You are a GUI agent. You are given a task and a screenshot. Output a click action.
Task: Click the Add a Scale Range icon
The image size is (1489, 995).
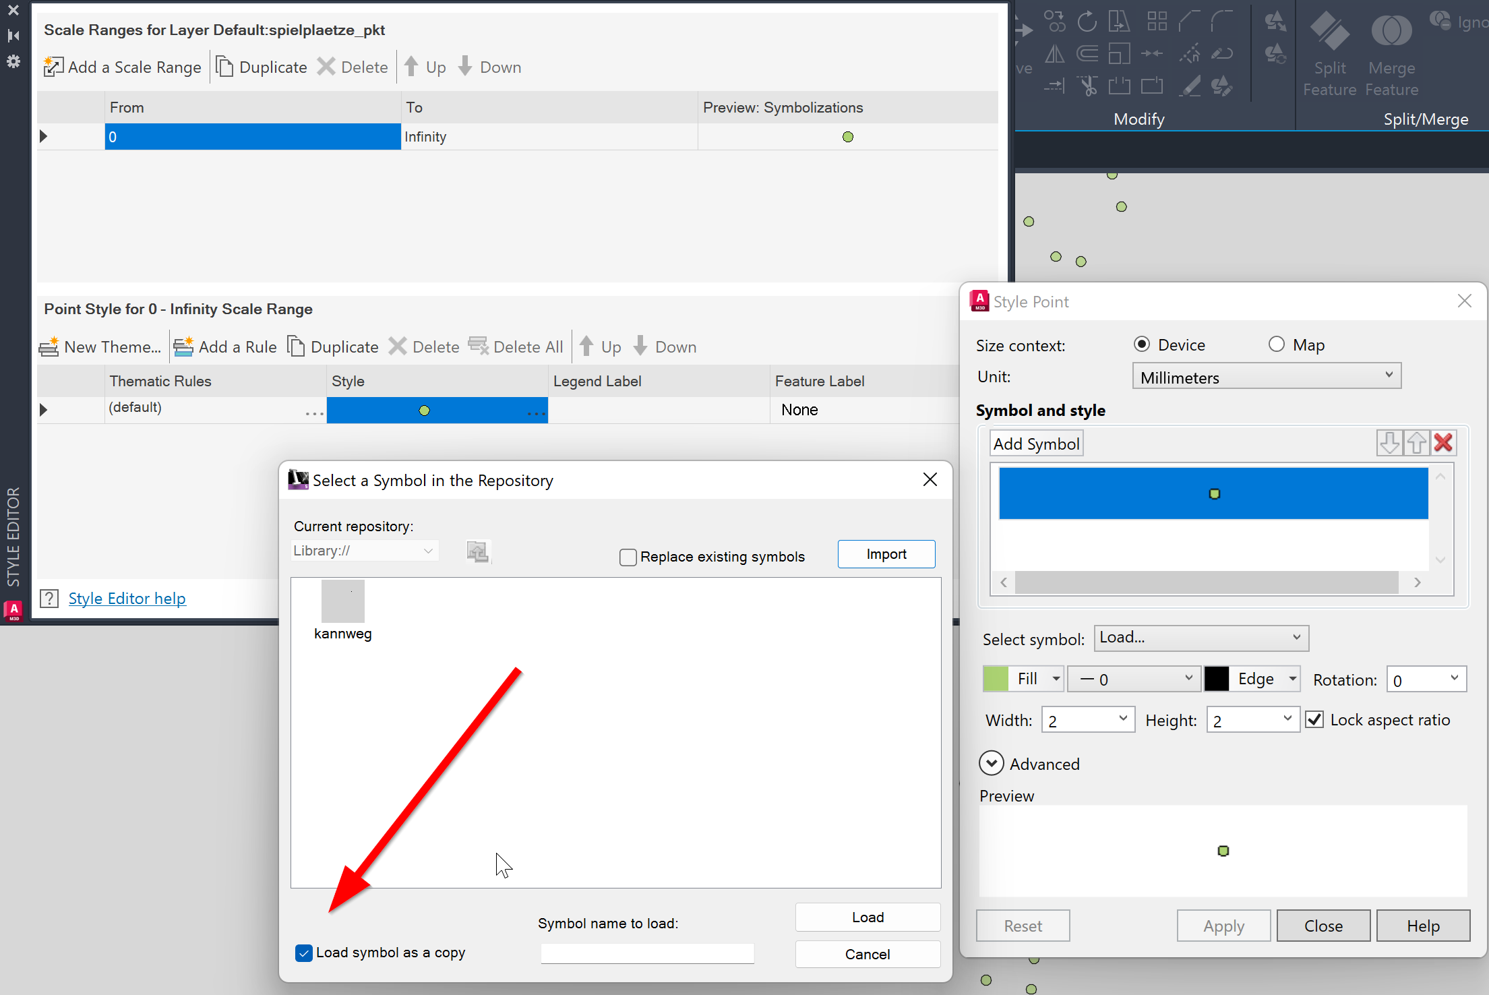point(53,67)
